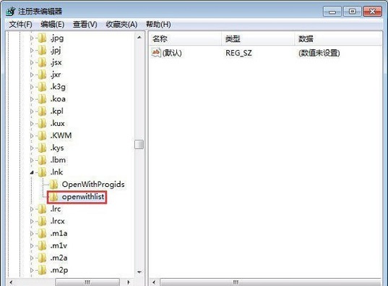Expand the .kpl tree node arrow

coord(32,112)
